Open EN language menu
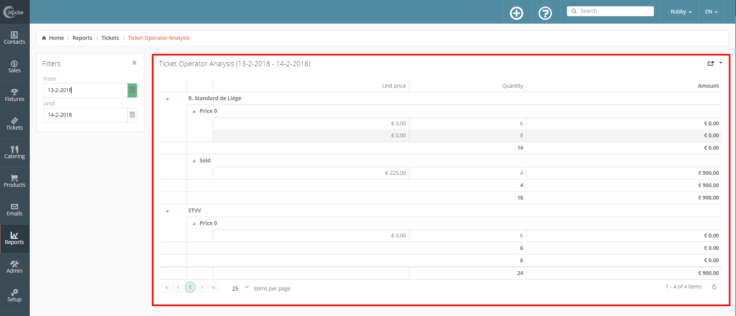 (711, 12)
